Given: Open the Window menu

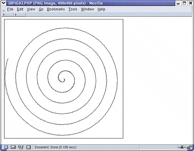Looking at the screenshot, I should click(87, 9).
